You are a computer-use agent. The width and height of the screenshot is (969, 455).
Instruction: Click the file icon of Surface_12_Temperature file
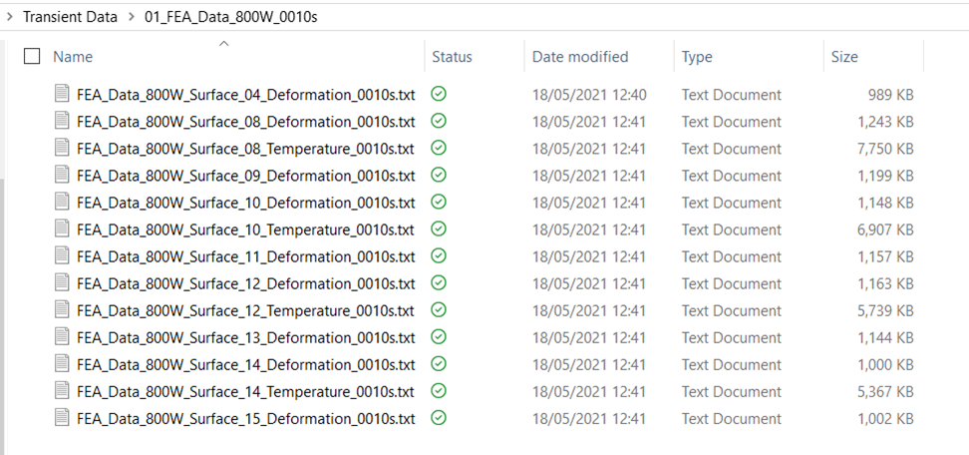coord(63,310)
